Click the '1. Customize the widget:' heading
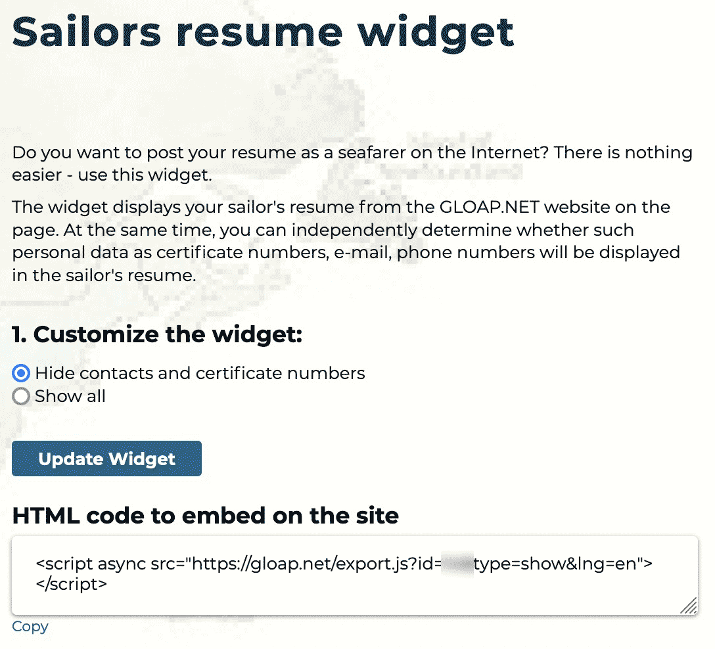 coord(157,334)
